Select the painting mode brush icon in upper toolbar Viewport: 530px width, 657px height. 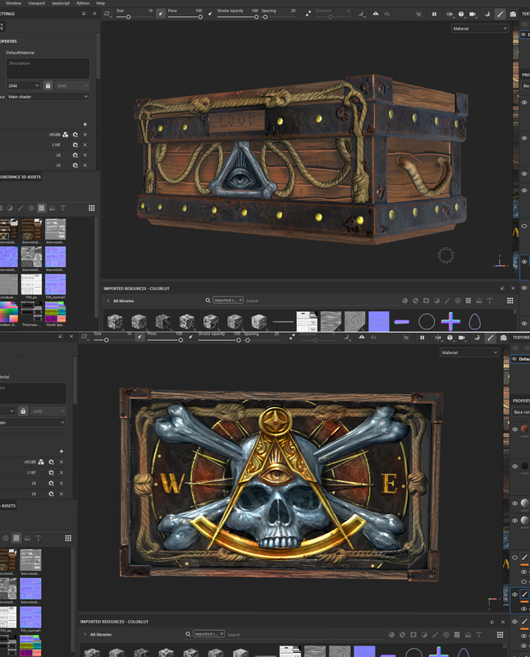click(500, 14)
